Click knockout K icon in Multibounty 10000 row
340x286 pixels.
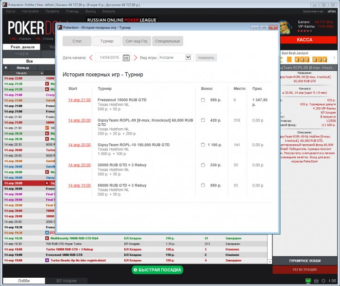(47, 238)
